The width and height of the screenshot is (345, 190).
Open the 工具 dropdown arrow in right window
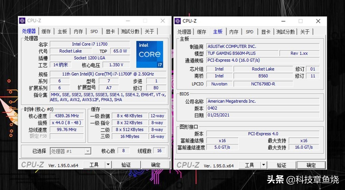[264, 165]
